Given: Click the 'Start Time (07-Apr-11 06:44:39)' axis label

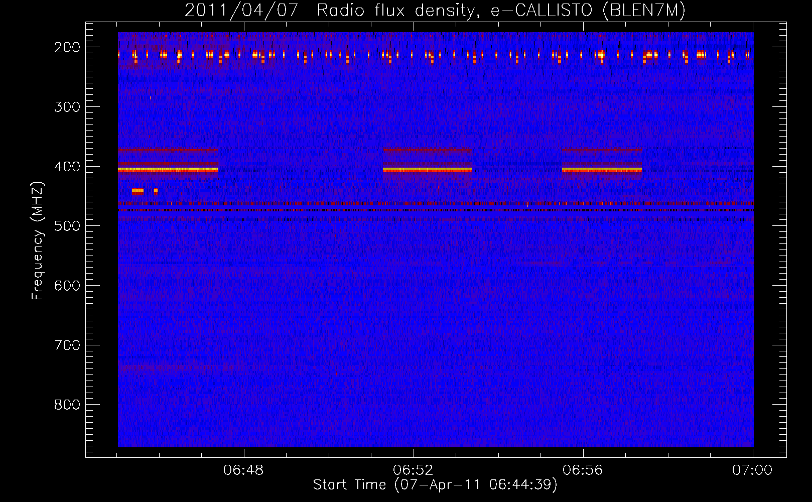Looking at the screenshot, I should 435,485.
